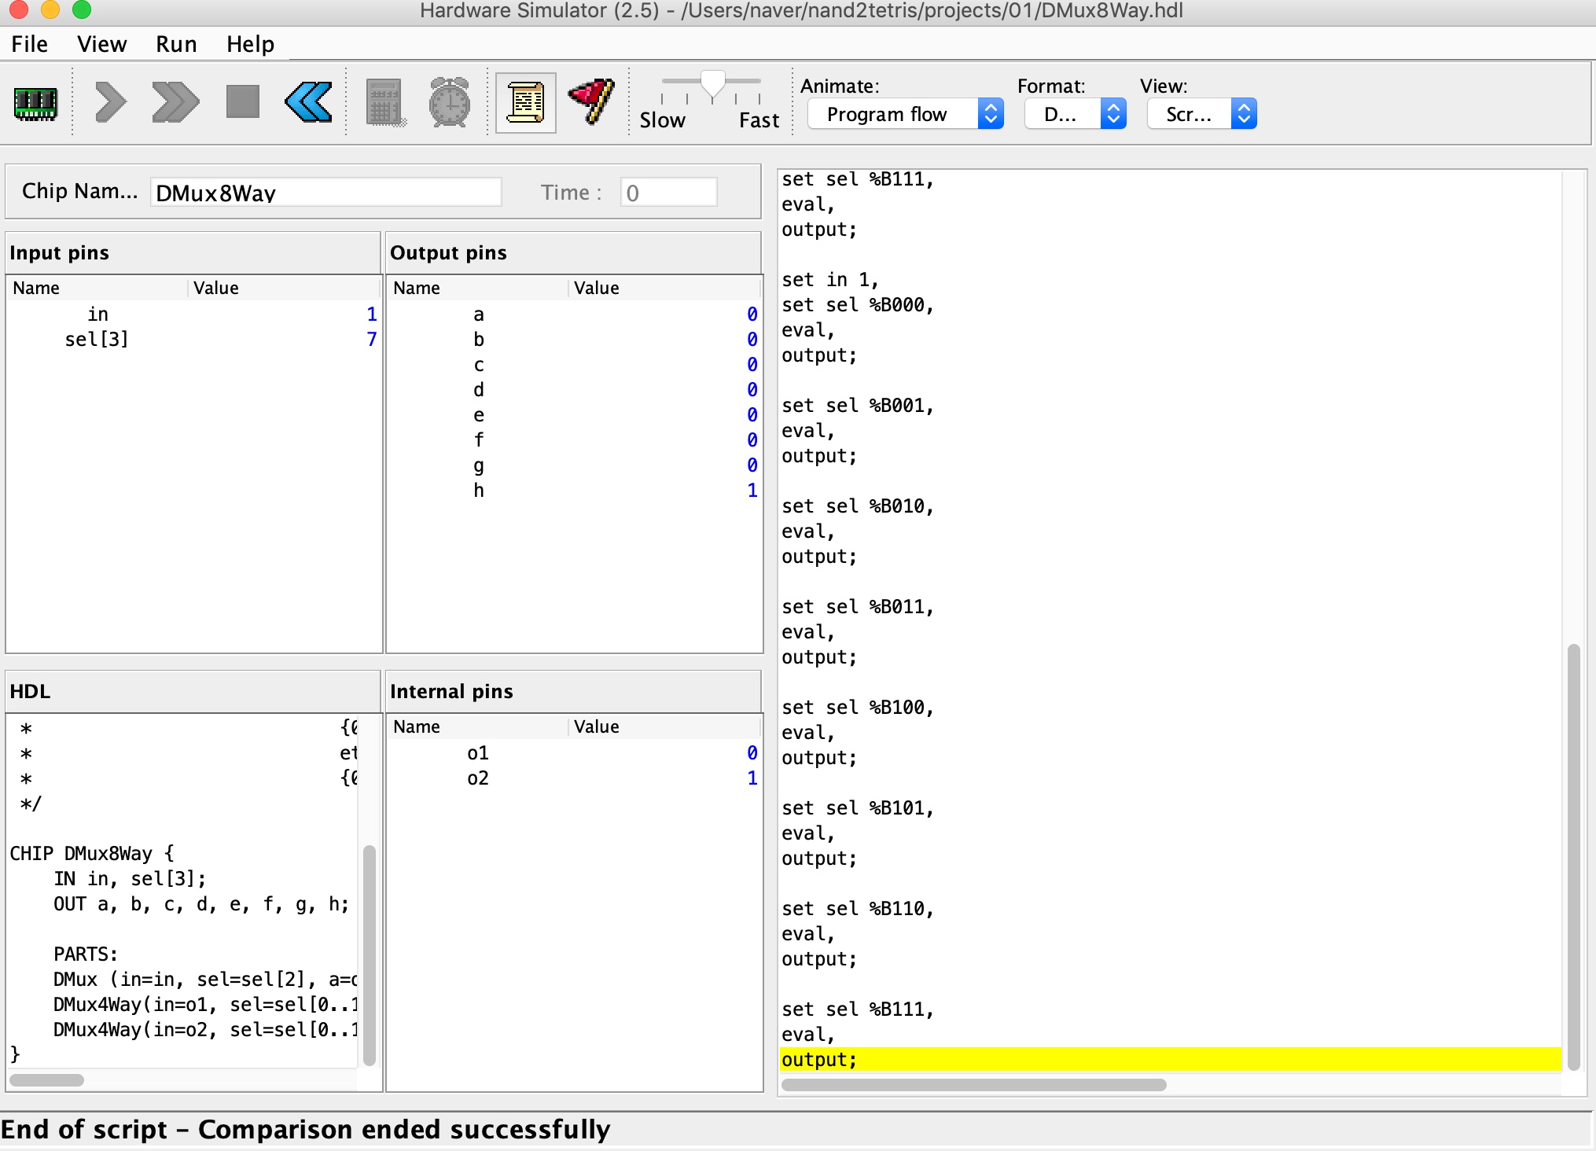Click the clock Tick Tock icon
This screenshot has height=1151, width=1596.
click(450, 102)
